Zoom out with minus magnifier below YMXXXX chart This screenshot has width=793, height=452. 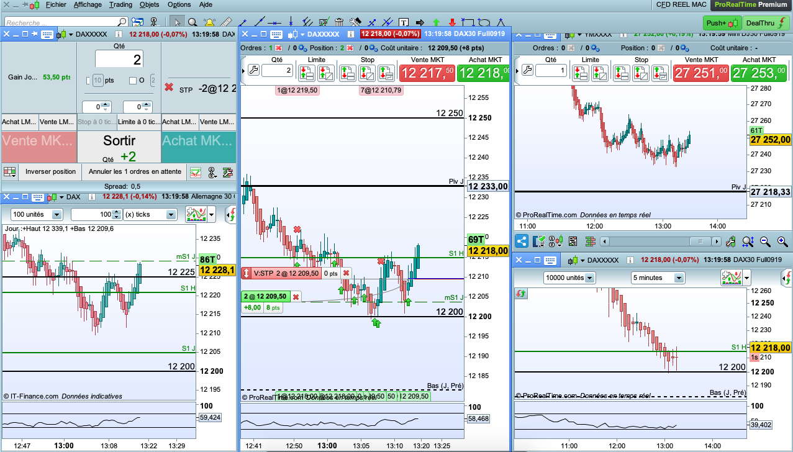click(765, 242)
